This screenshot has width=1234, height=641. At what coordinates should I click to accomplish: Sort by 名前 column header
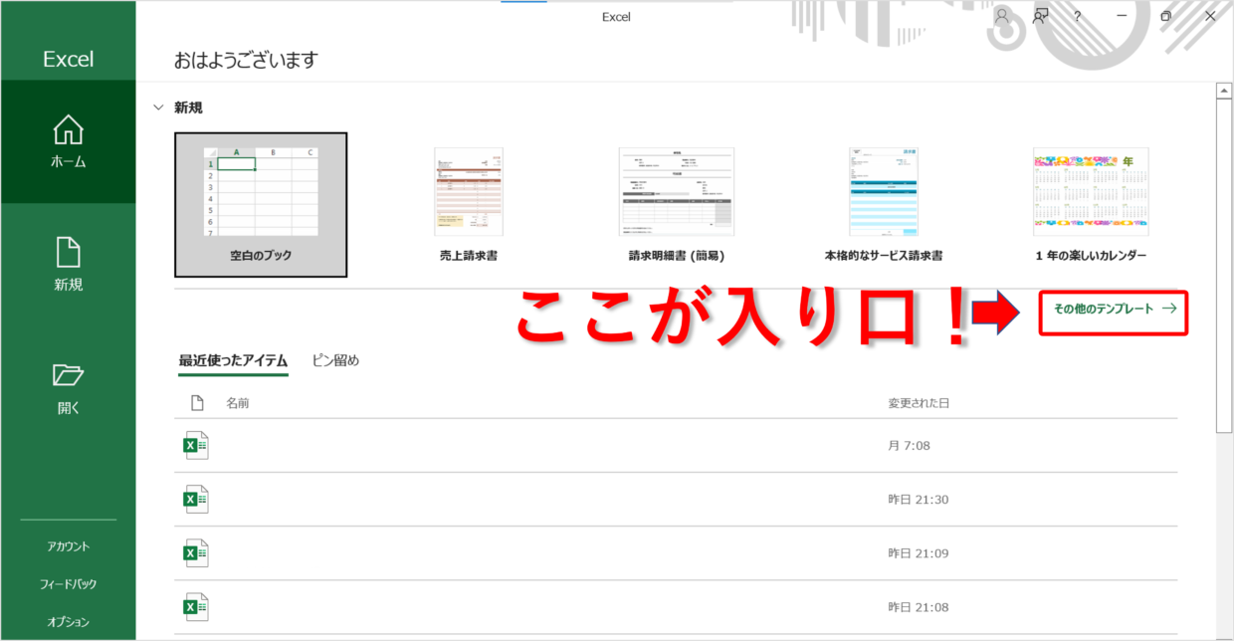[238, 403]
